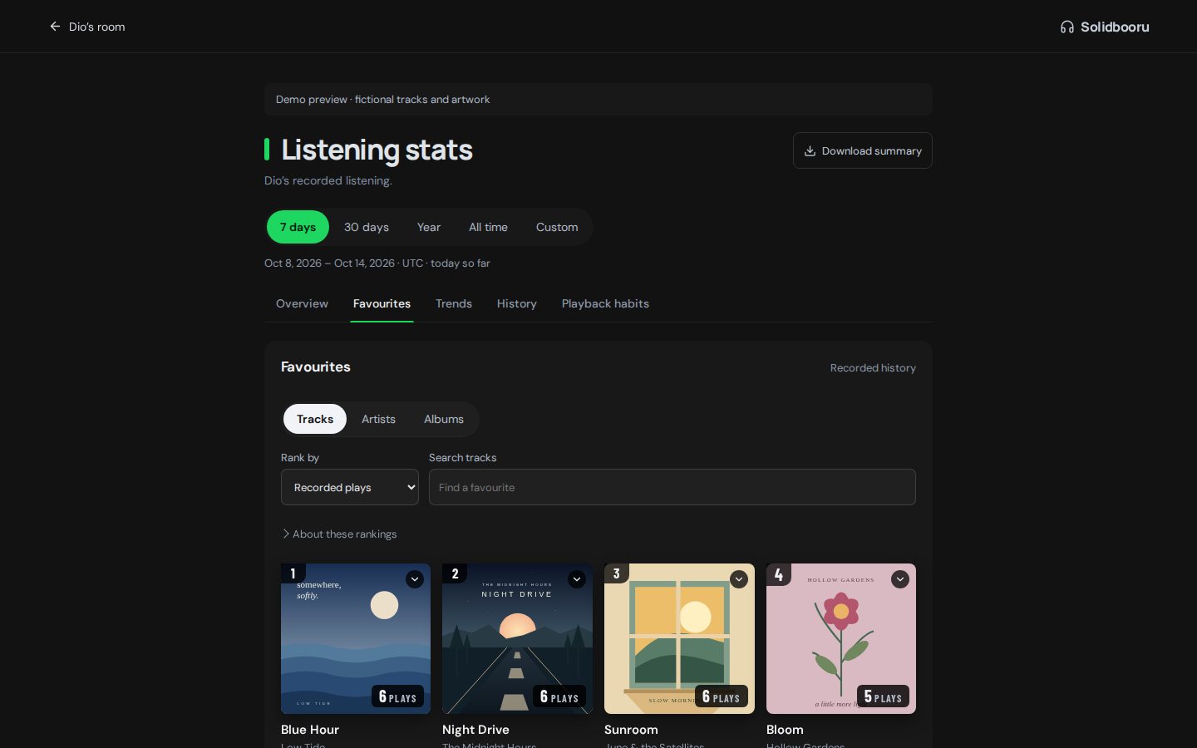Switch to the Favourites tab
The width and height of the screenshot is (1197, 748).
tap(382, 304)
